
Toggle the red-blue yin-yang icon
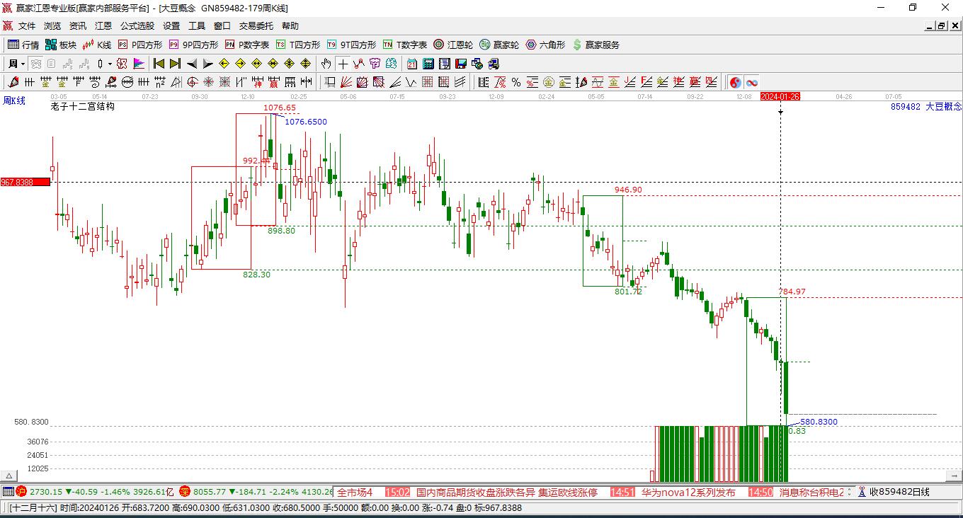coord(735,82)
